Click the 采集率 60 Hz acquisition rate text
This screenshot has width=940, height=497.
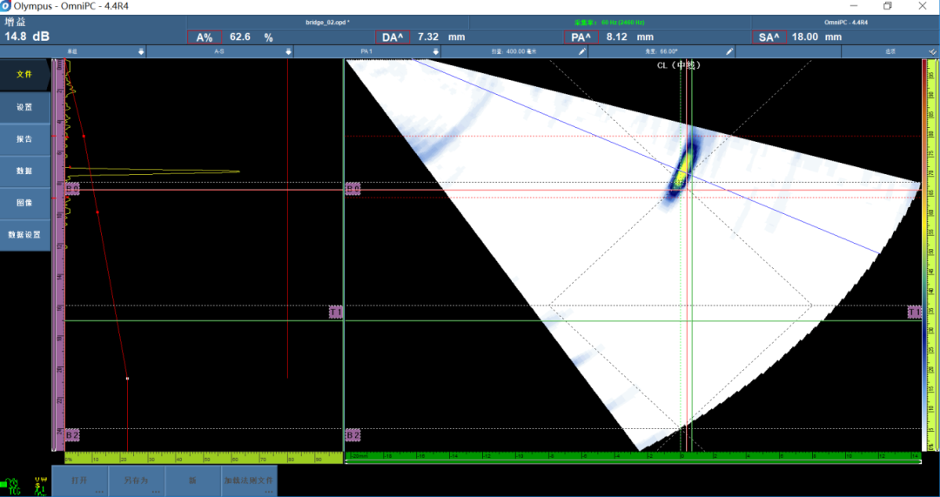coord(609,22)
